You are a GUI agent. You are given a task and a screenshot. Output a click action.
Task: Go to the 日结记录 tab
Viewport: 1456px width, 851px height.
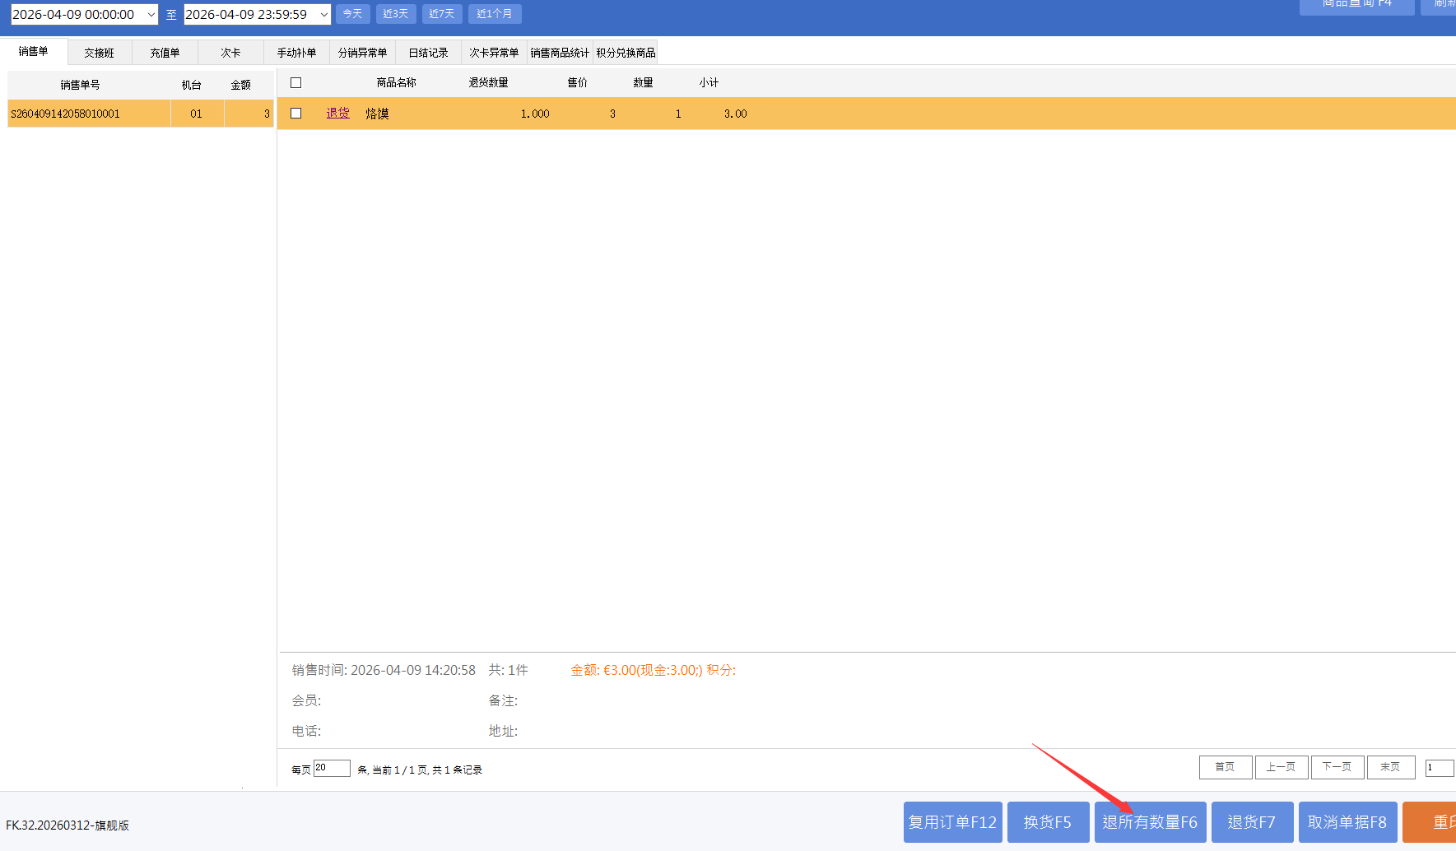[x=428, y=53]
